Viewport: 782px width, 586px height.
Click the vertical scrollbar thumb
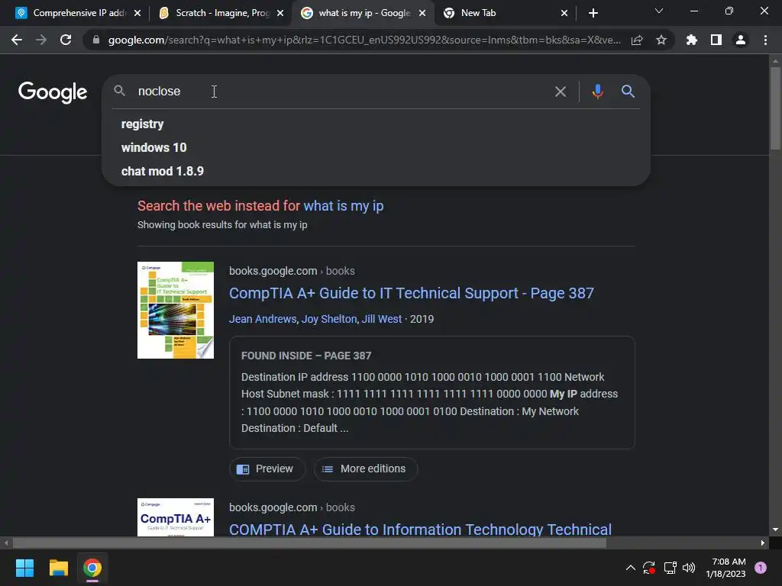pyautogui.click(x=775, y=108)
